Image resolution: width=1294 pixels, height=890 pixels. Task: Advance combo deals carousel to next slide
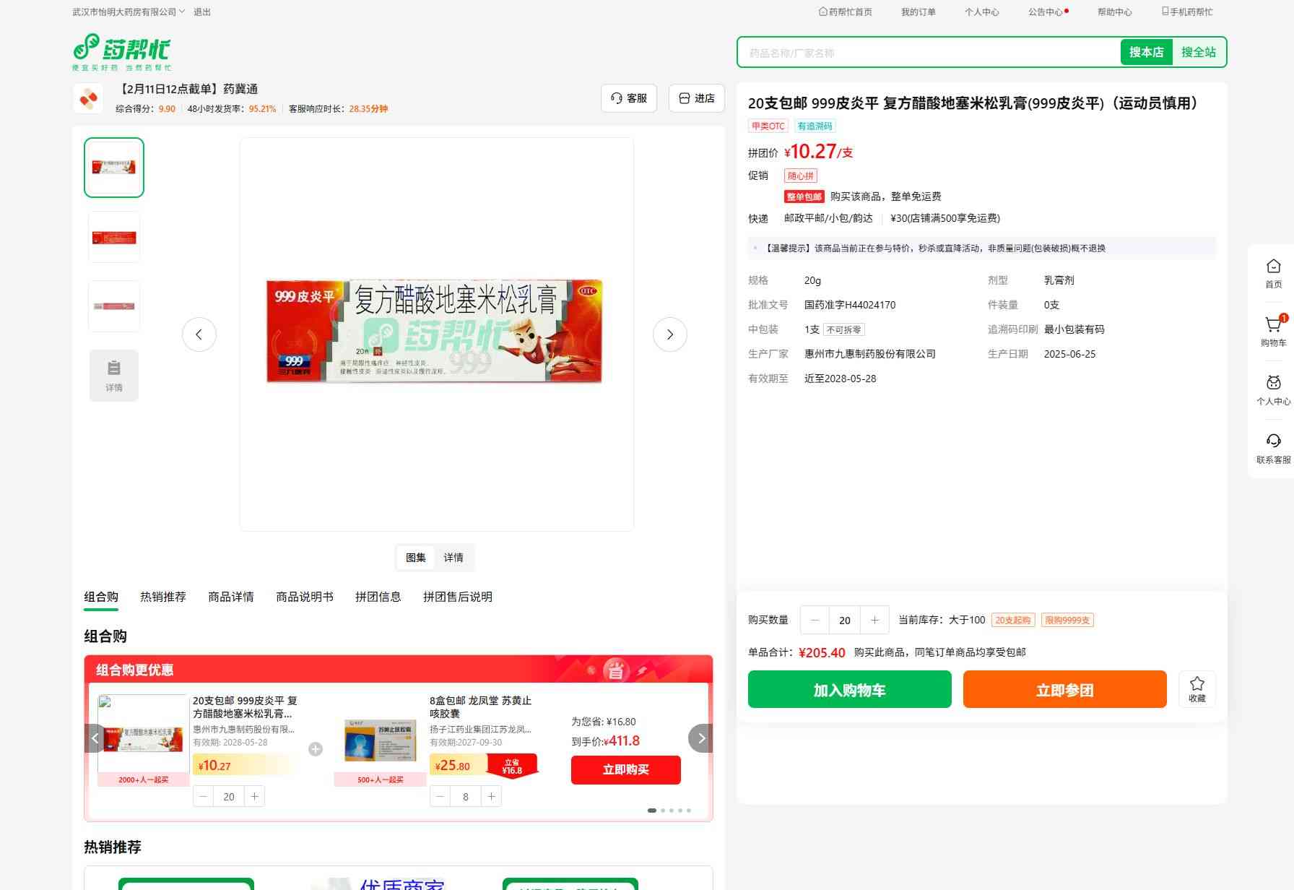tap(700, 738)
